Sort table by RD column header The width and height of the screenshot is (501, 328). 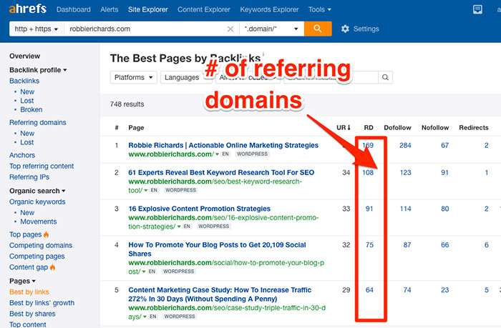pyautogui.click(x=369, y=128)
